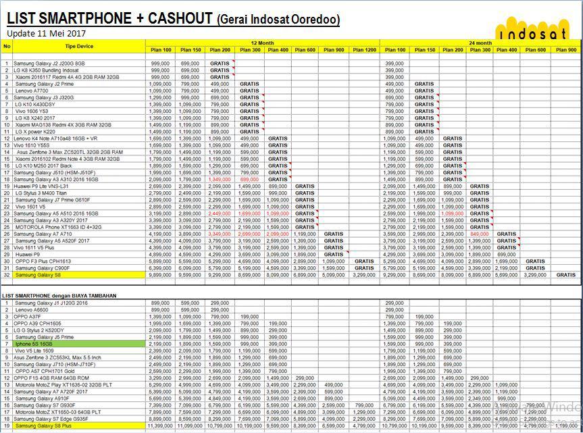Select the '9,899,000' price for Galaxy S8

(x=160, y=275)
